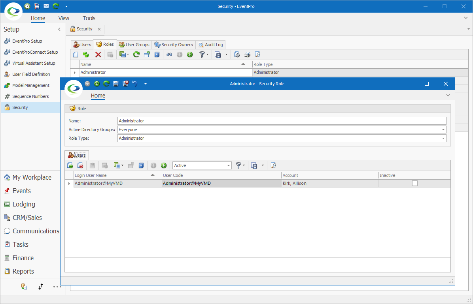The image size is (473, 304).
Task: Switch to the User Groups tab
Action: [x=134, y=45]
